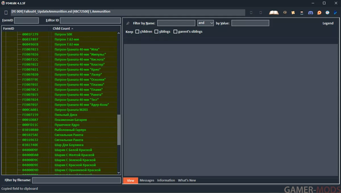Open the GitHub icon in toolbar
The image size is (341, 193).
point(302,13)
